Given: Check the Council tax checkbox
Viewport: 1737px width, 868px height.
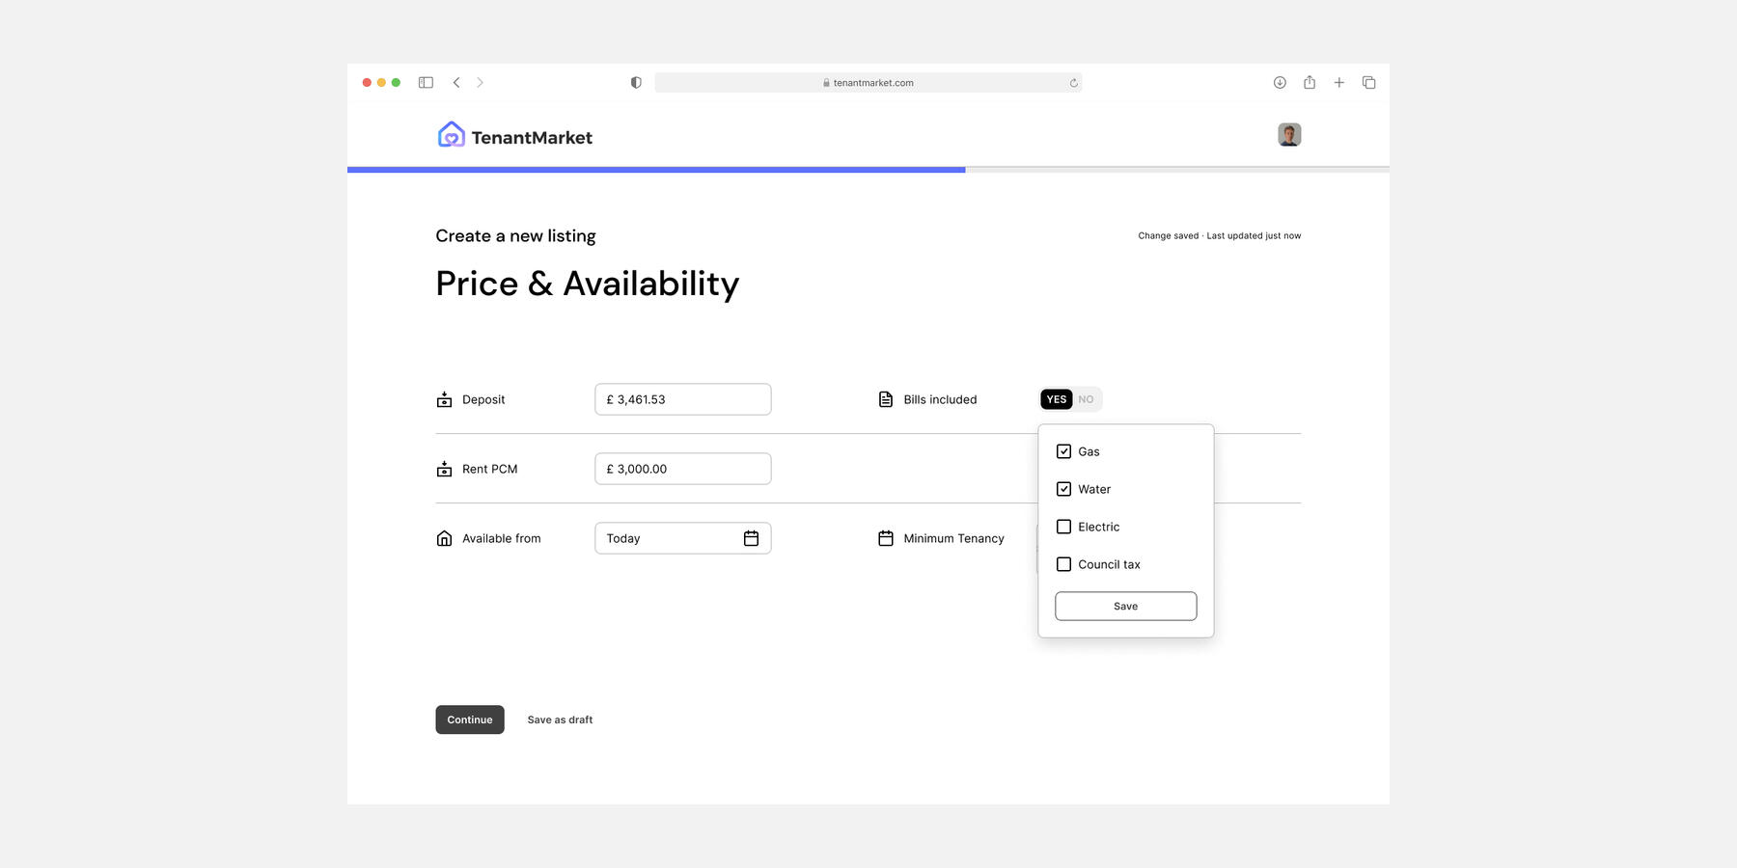Looking at the screenshot, I should click(x=1063, y=563).
